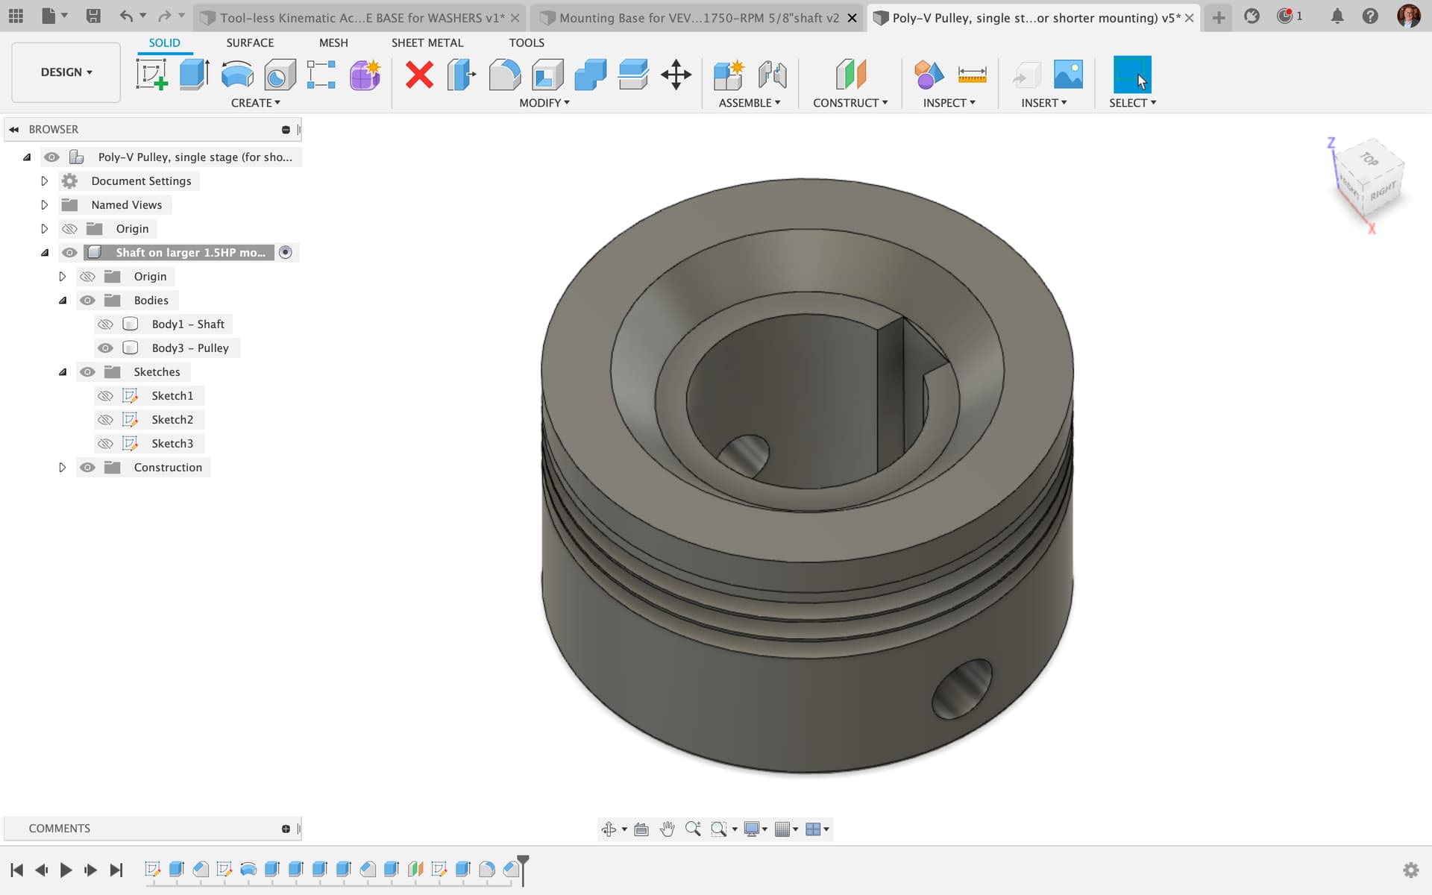Click the ViewCube RIGHT face
Image resolution: width=1432 pixels, height=895 pixels.
(x=1382, y=192)
